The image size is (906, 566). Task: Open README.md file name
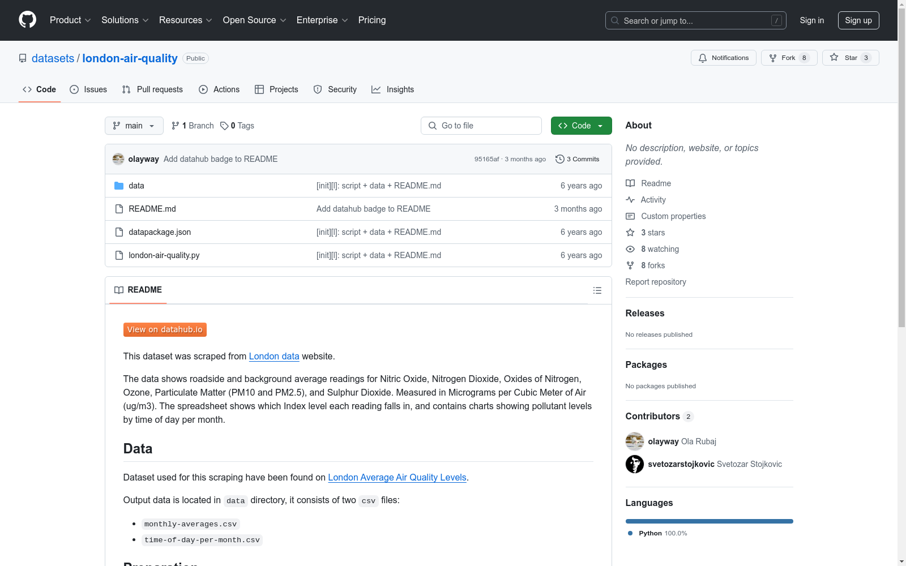coord(152,209)
